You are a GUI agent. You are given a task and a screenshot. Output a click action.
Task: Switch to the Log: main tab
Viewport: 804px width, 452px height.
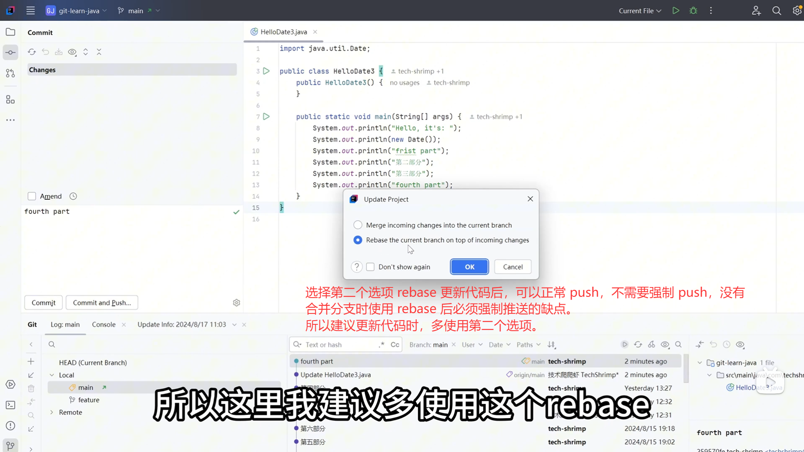coord(65,324)
